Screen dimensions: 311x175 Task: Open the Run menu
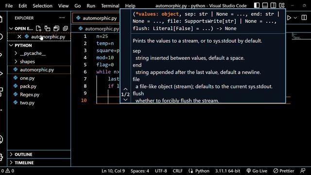point(91,6)
